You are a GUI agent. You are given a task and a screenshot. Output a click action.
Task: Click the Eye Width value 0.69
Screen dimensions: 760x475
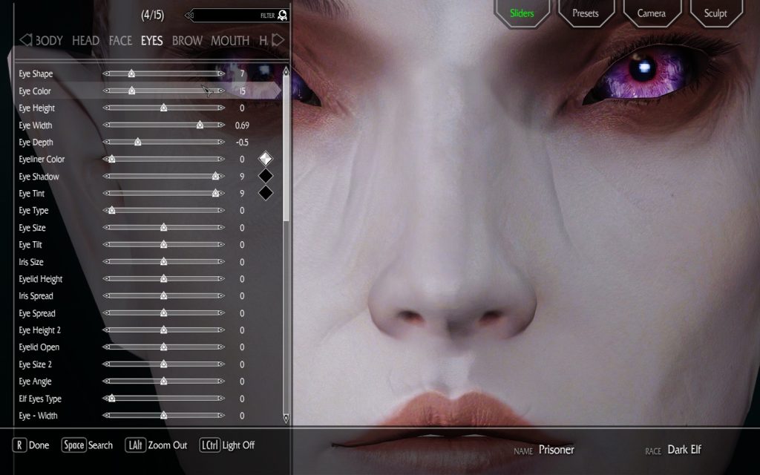click(x=242, y=125)
